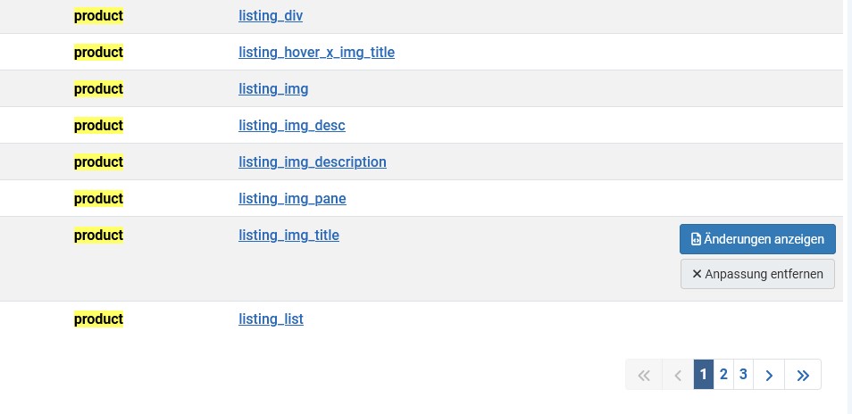Image resolution: width=852 pixels, height=414 pixels.
Task: Click the previous page arrow icon
Action: click(678, 375)
